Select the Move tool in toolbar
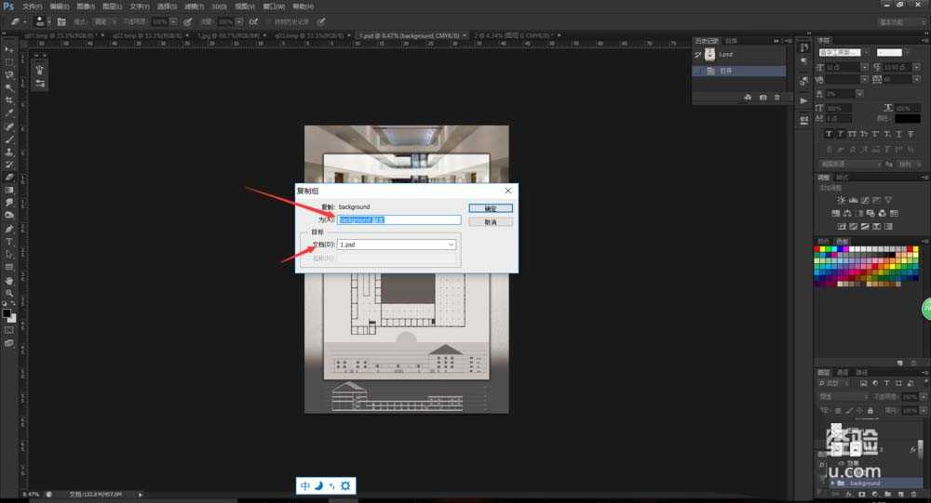931x503 pixels. 9,49
